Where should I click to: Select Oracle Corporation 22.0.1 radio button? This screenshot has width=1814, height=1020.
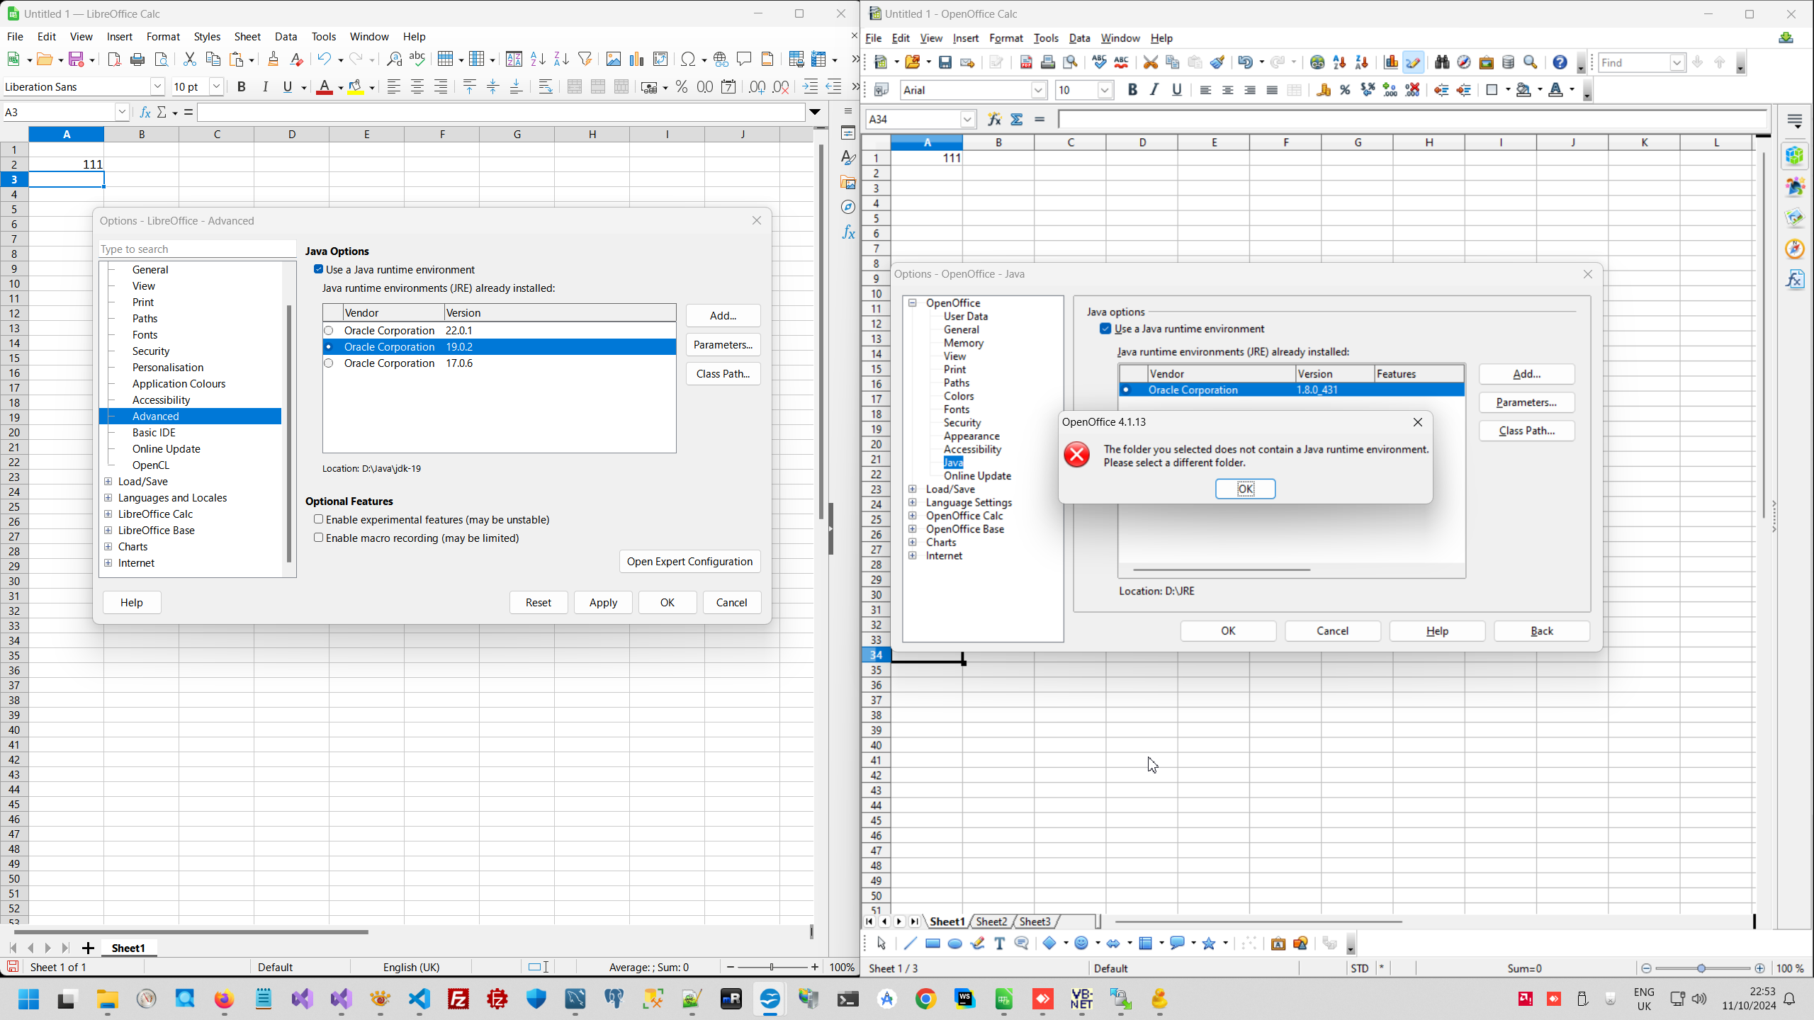[x=329, y=331]
